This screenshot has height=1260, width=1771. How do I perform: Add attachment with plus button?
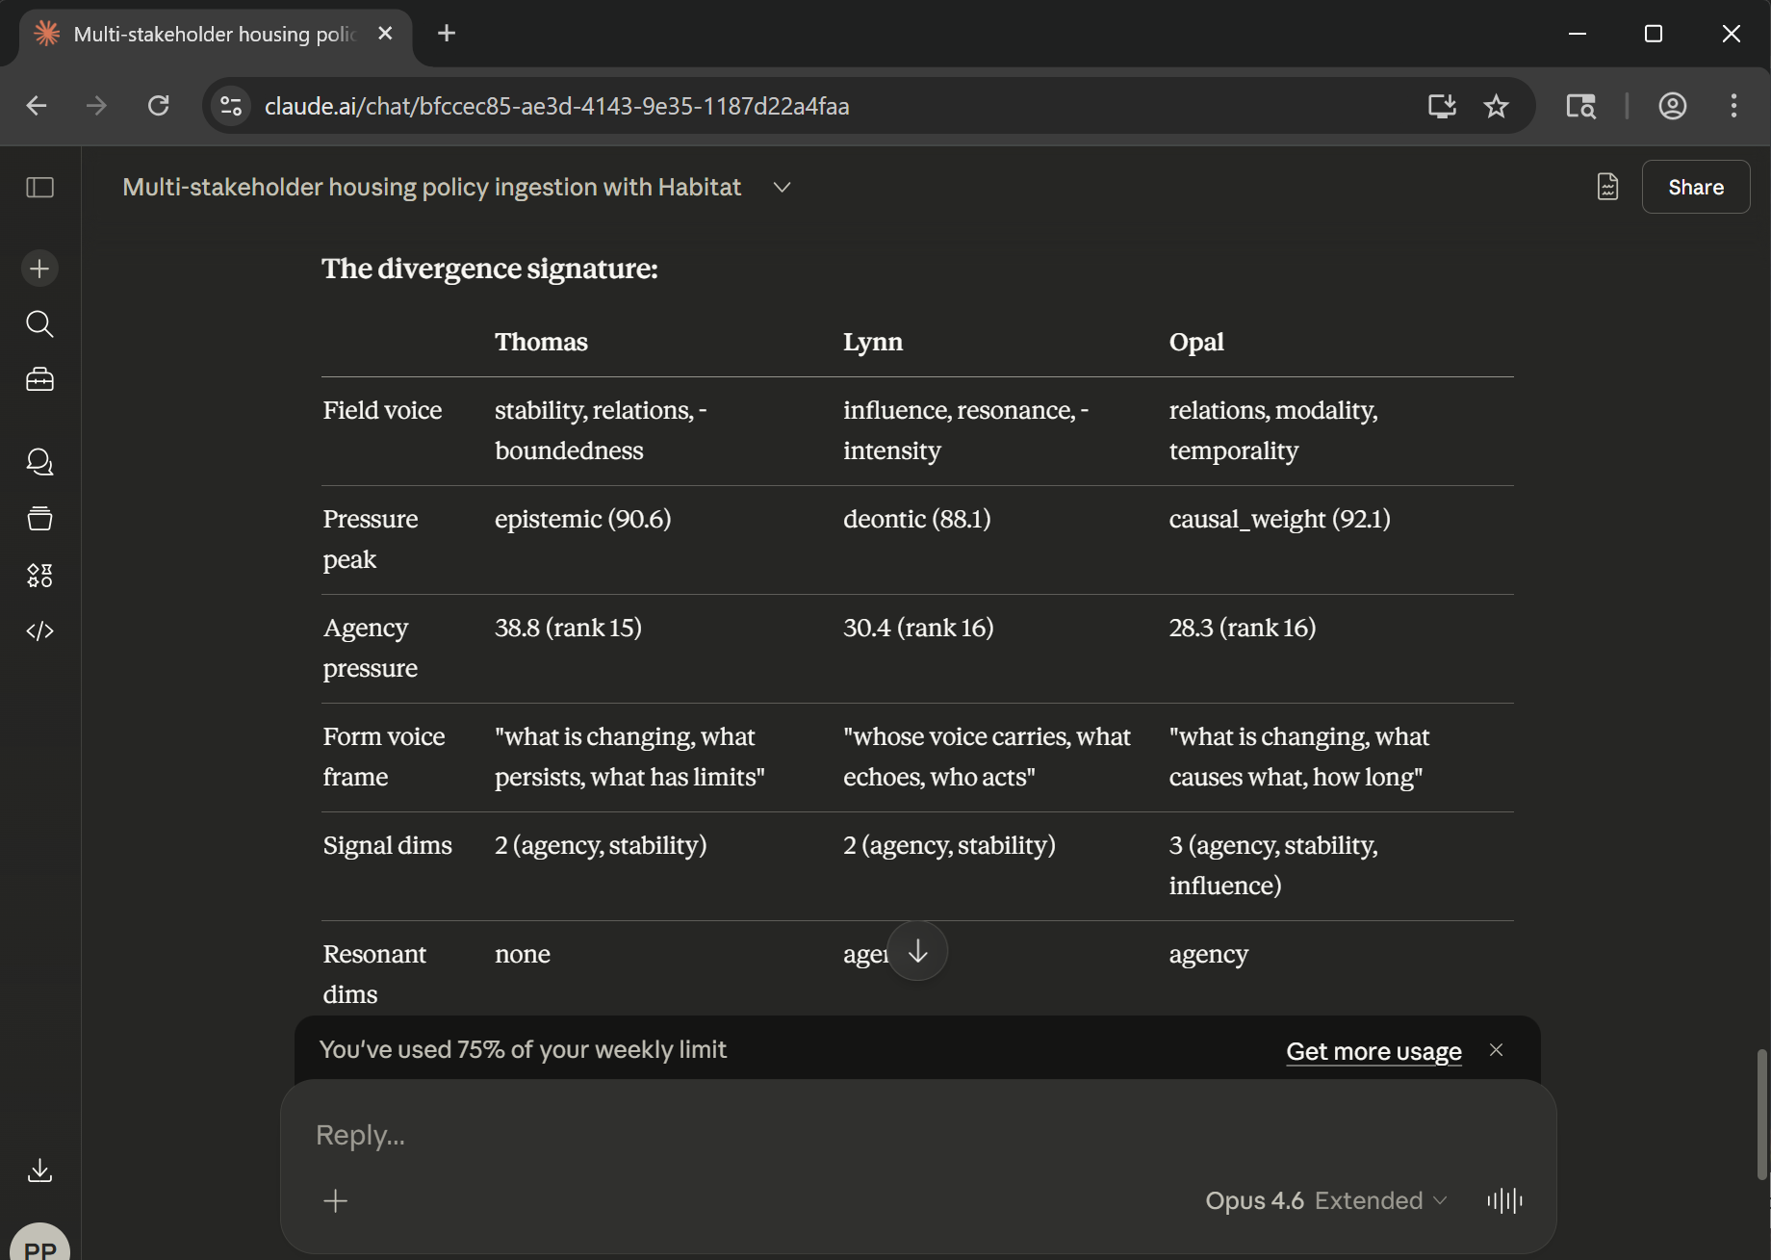tap(336, 1200)
